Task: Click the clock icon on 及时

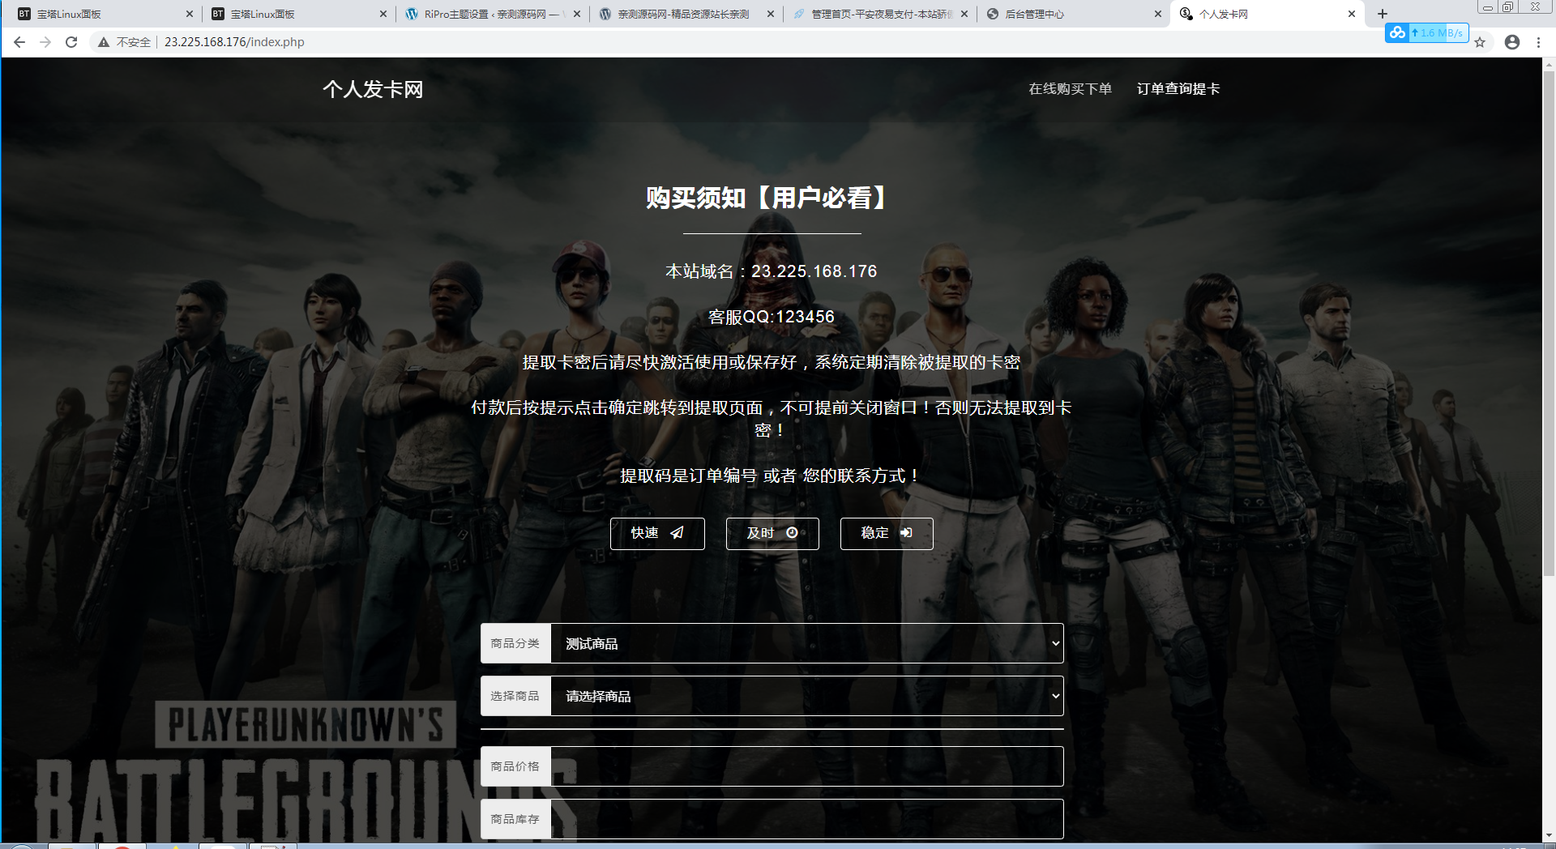Action: pyautogui.click(x=792, y=533)
